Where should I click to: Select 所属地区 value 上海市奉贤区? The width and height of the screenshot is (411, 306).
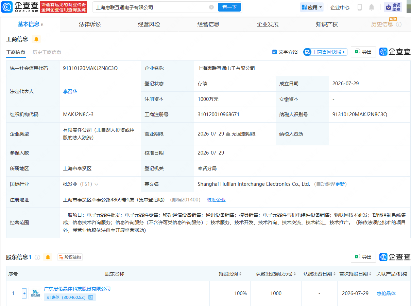click(77, 168)
